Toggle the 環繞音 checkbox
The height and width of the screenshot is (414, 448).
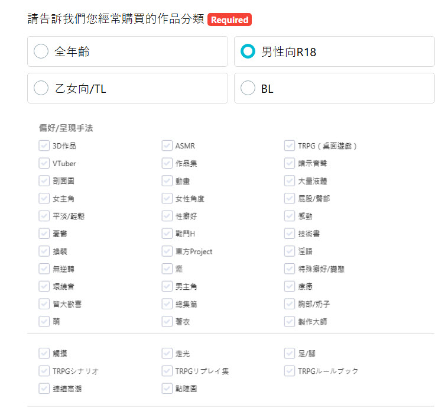pos(44,286)
